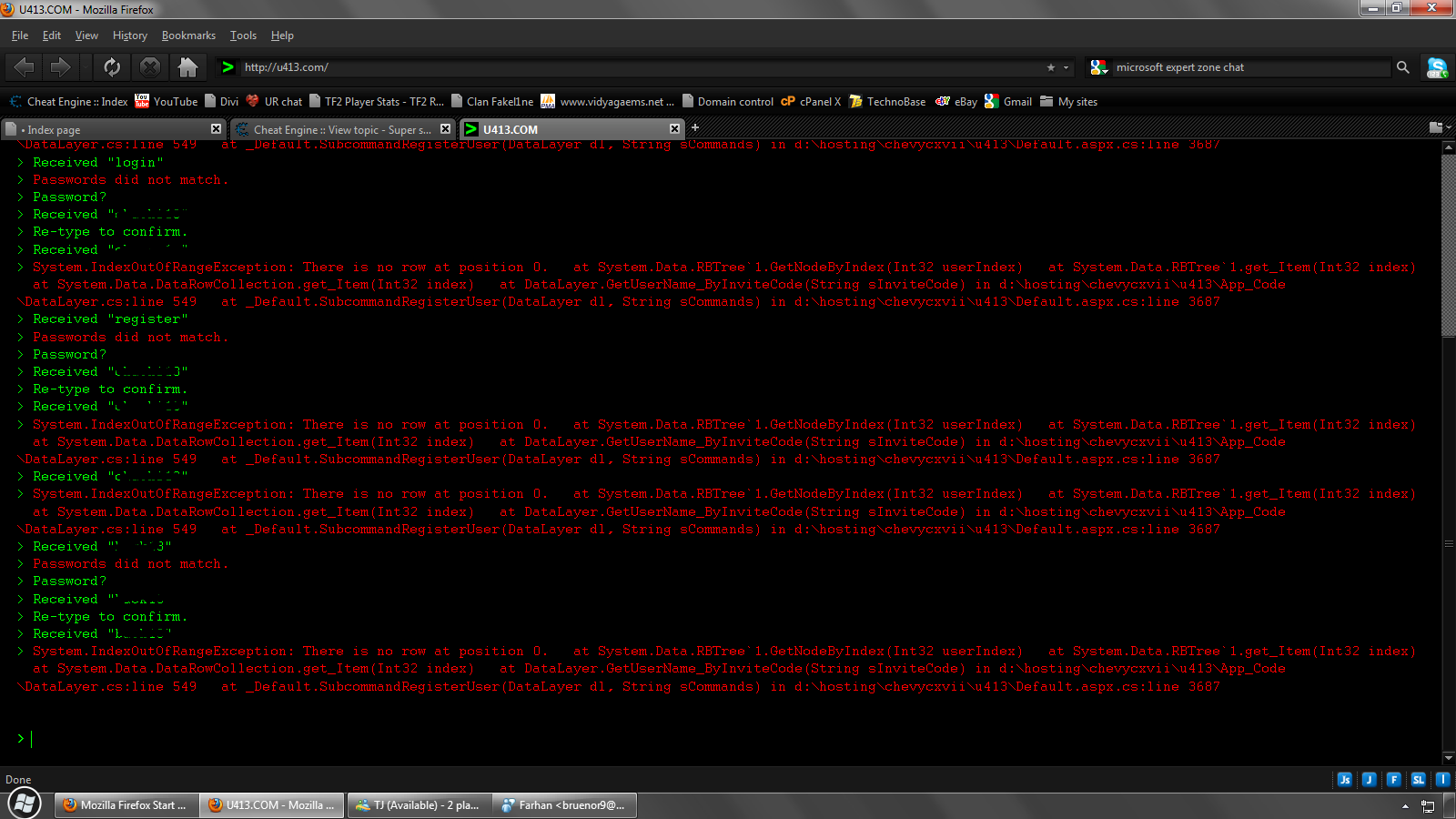Go back with the Back arrow button
1456x819 pixels.
tap(25, 66)
